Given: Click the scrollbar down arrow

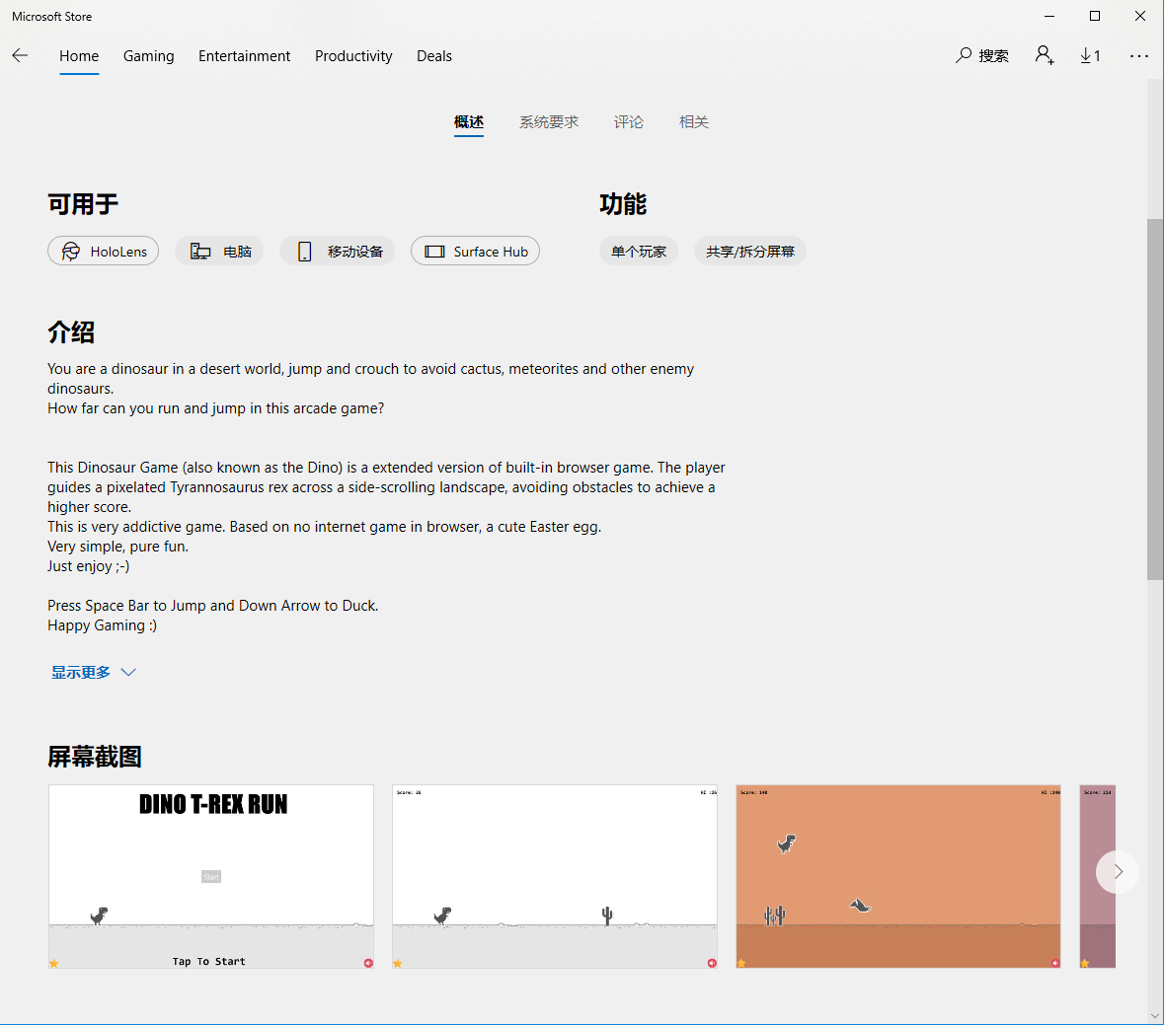Looking at the screenshot, I should coord(1155,1016).
